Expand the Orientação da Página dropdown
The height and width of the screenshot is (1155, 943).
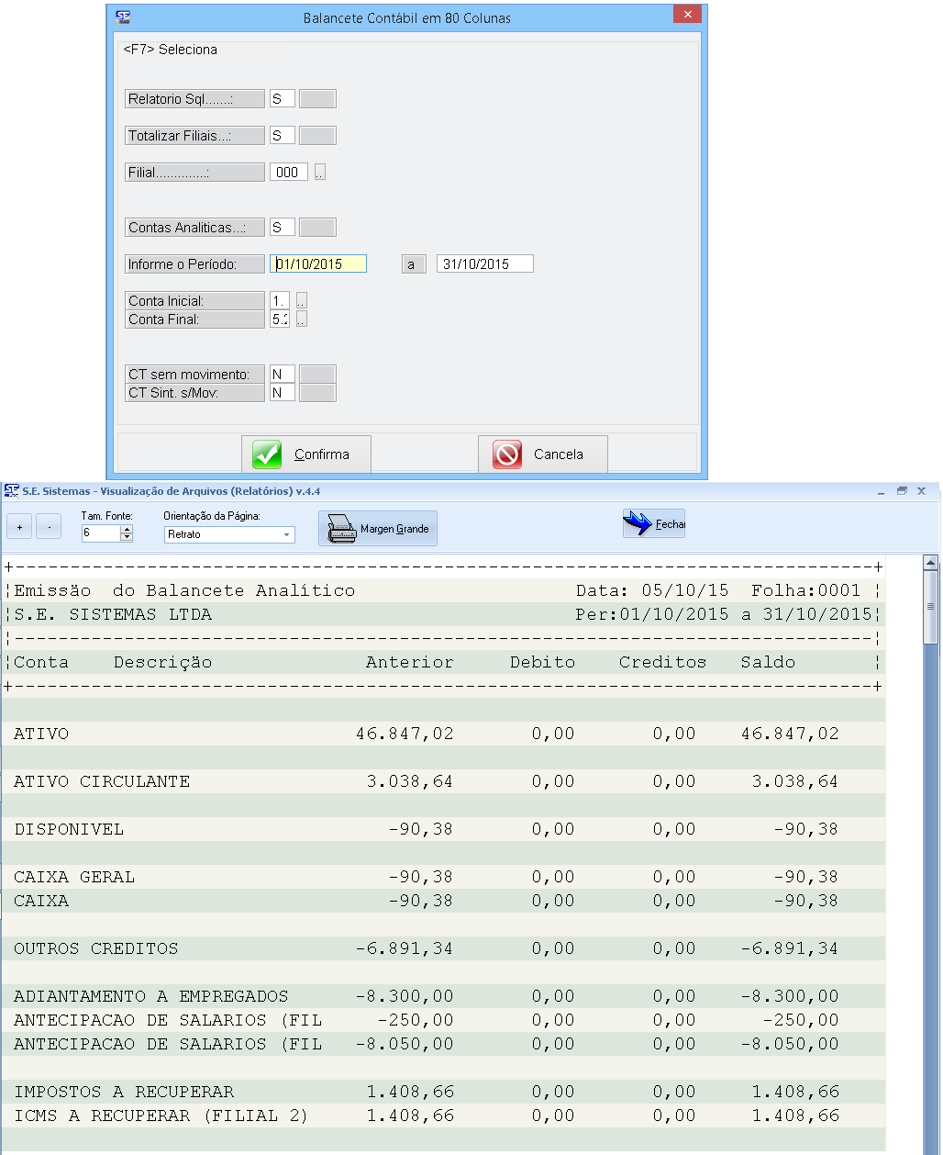click(286, 534)
